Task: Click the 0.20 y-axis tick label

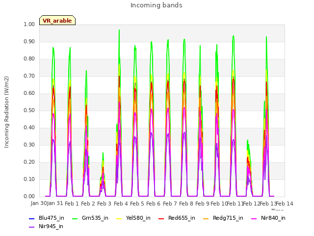Action: (x=29, y=162)
